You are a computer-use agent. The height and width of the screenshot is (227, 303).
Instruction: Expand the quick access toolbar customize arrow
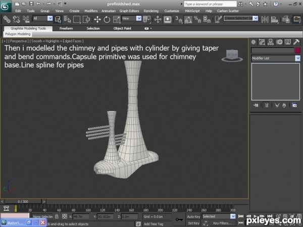pos(65,4)
